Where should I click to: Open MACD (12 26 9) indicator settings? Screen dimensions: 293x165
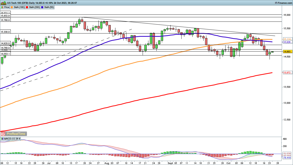[x=11, y=138]
